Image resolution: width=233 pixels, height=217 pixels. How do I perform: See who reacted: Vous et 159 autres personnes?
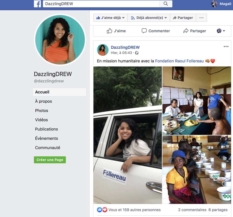(135, 210)
